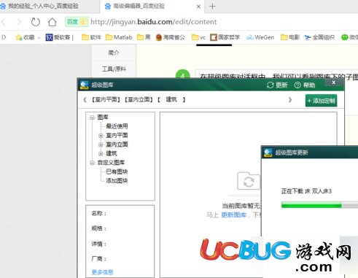Open the Matlab bookmark folder
This screenshot has height=278, width=358.
point(119,37)
